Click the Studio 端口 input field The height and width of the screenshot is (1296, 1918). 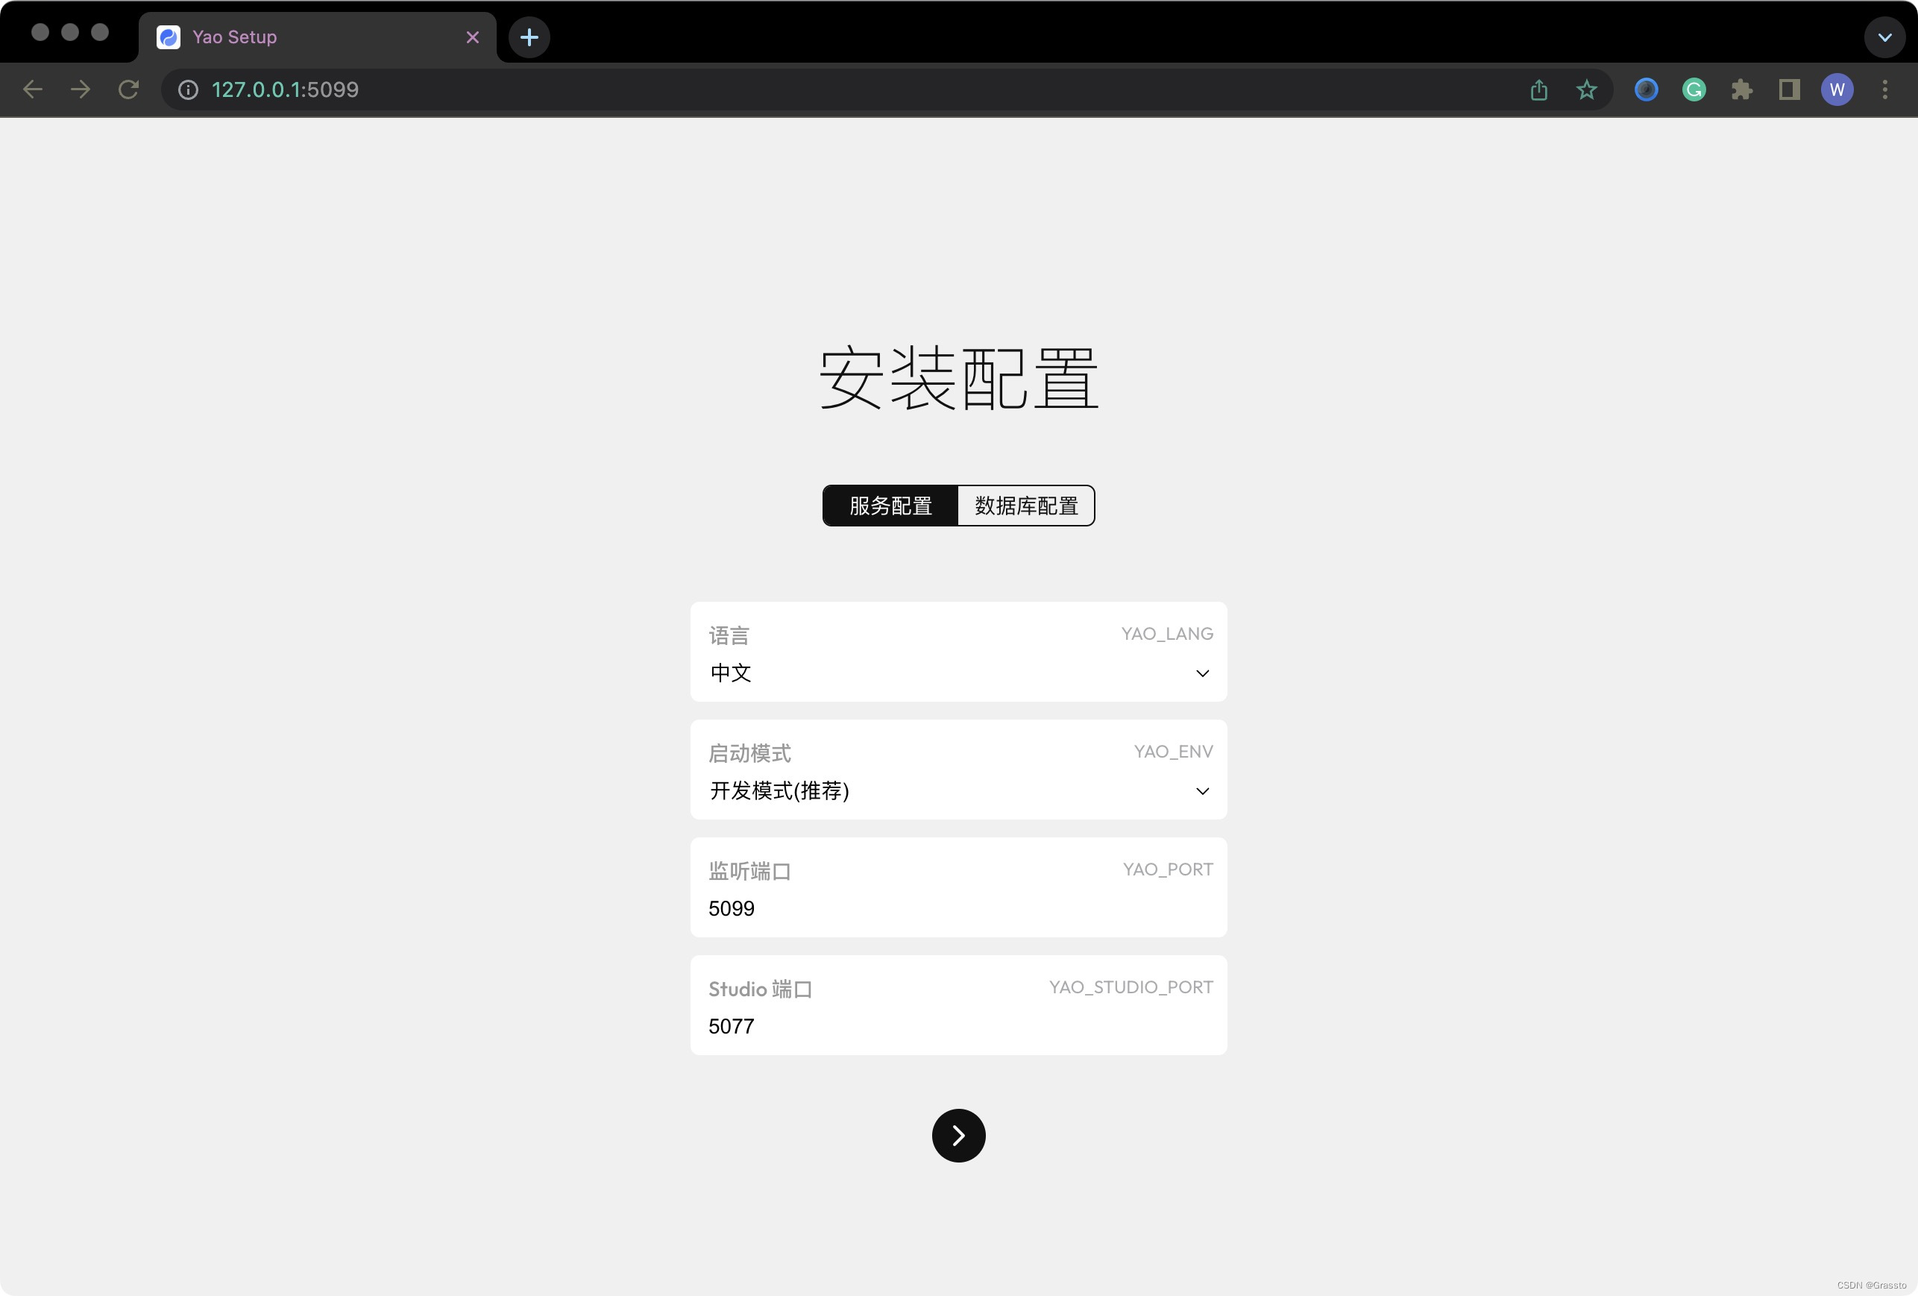pyautogui.click(x=958, y=1026)
